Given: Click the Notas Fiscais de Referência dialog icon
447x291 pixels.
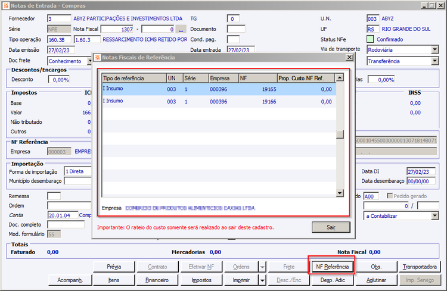Looking at the screenshot, I should (x=98, y=57).
